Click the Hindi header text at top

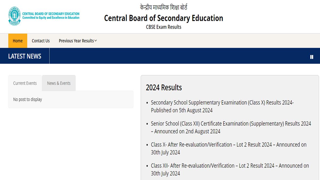[163, 7]
